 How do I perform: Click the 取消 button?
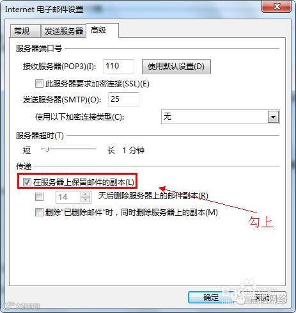pos(263,298)
